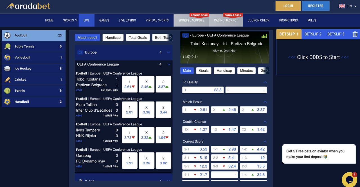
Task: Collapse the UEFA Conference League list
Action: click(x=168, y=64)
